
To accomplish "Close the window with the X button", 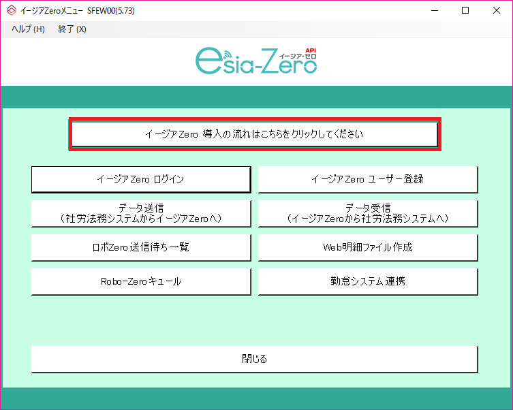I will tap(497, 10).
